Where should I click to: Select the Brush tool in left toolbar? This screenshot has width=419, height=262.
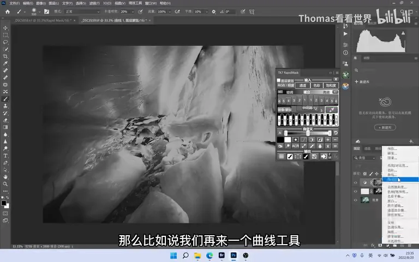5,99
